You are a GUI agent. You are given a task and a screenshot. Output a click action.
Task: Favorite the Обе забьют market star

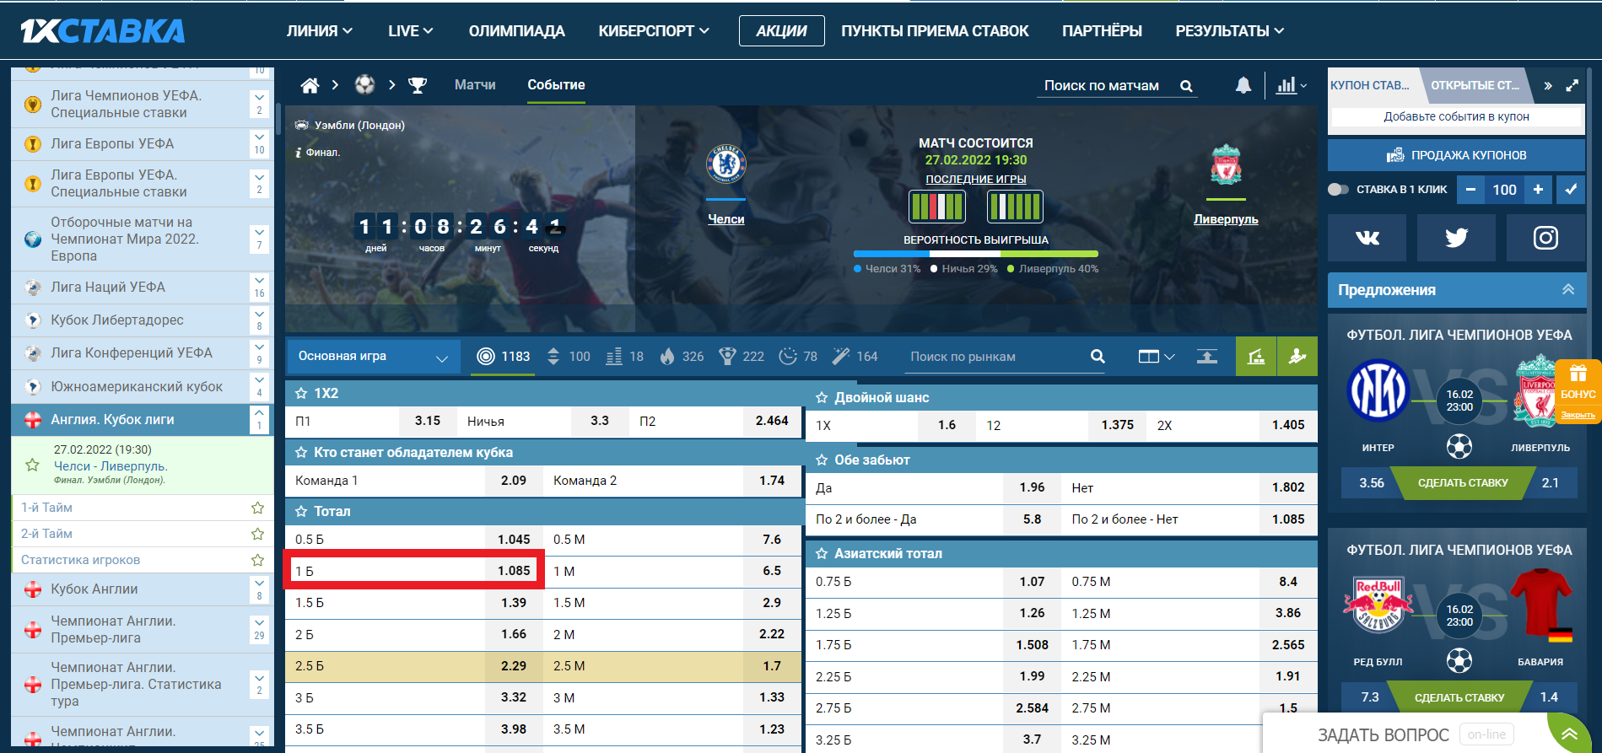point(822,460)
